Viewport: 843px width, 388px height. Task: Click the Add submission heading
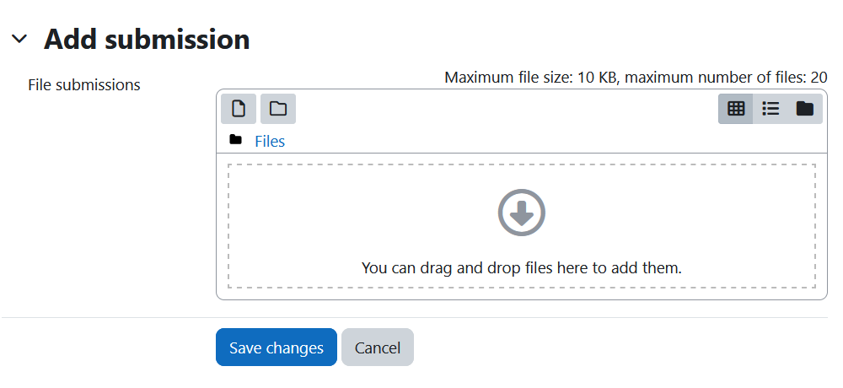click(147, 39)
